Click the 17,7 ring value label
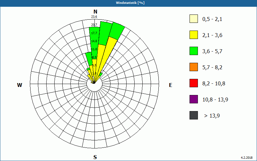 pos(94,33)
